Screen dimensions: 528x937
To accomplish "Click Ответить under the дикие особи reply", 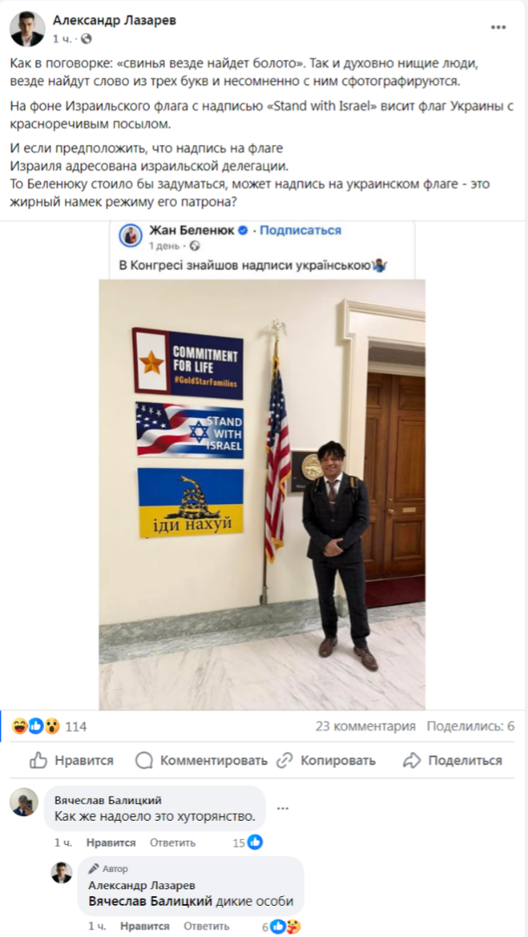I will tap(206, 927).
